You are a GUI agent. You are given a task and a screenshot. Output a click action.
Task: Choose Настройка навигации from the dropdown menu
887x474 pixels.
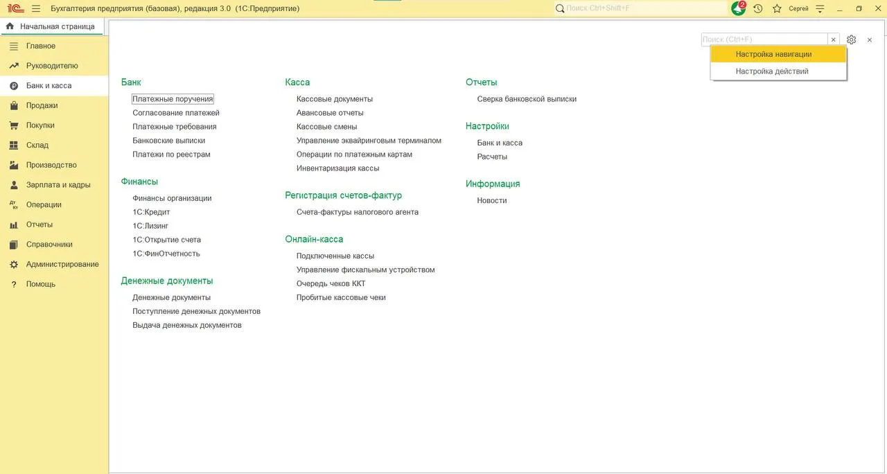point(778,54)
